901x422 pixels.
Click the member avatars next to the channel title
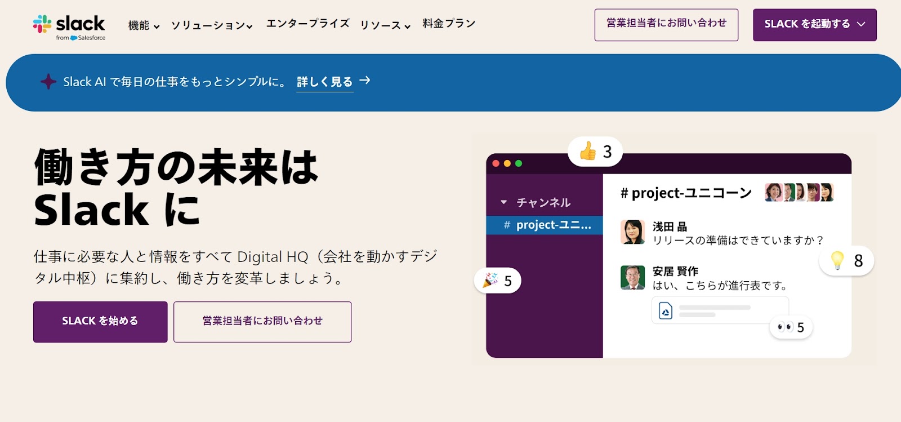(x=799, y=192)
